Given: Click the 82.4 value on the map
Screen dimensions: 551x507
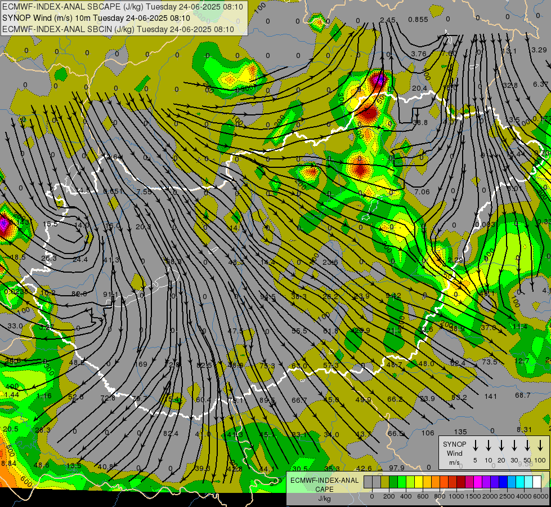Looking at the screenshot, I should pos(171,433).
